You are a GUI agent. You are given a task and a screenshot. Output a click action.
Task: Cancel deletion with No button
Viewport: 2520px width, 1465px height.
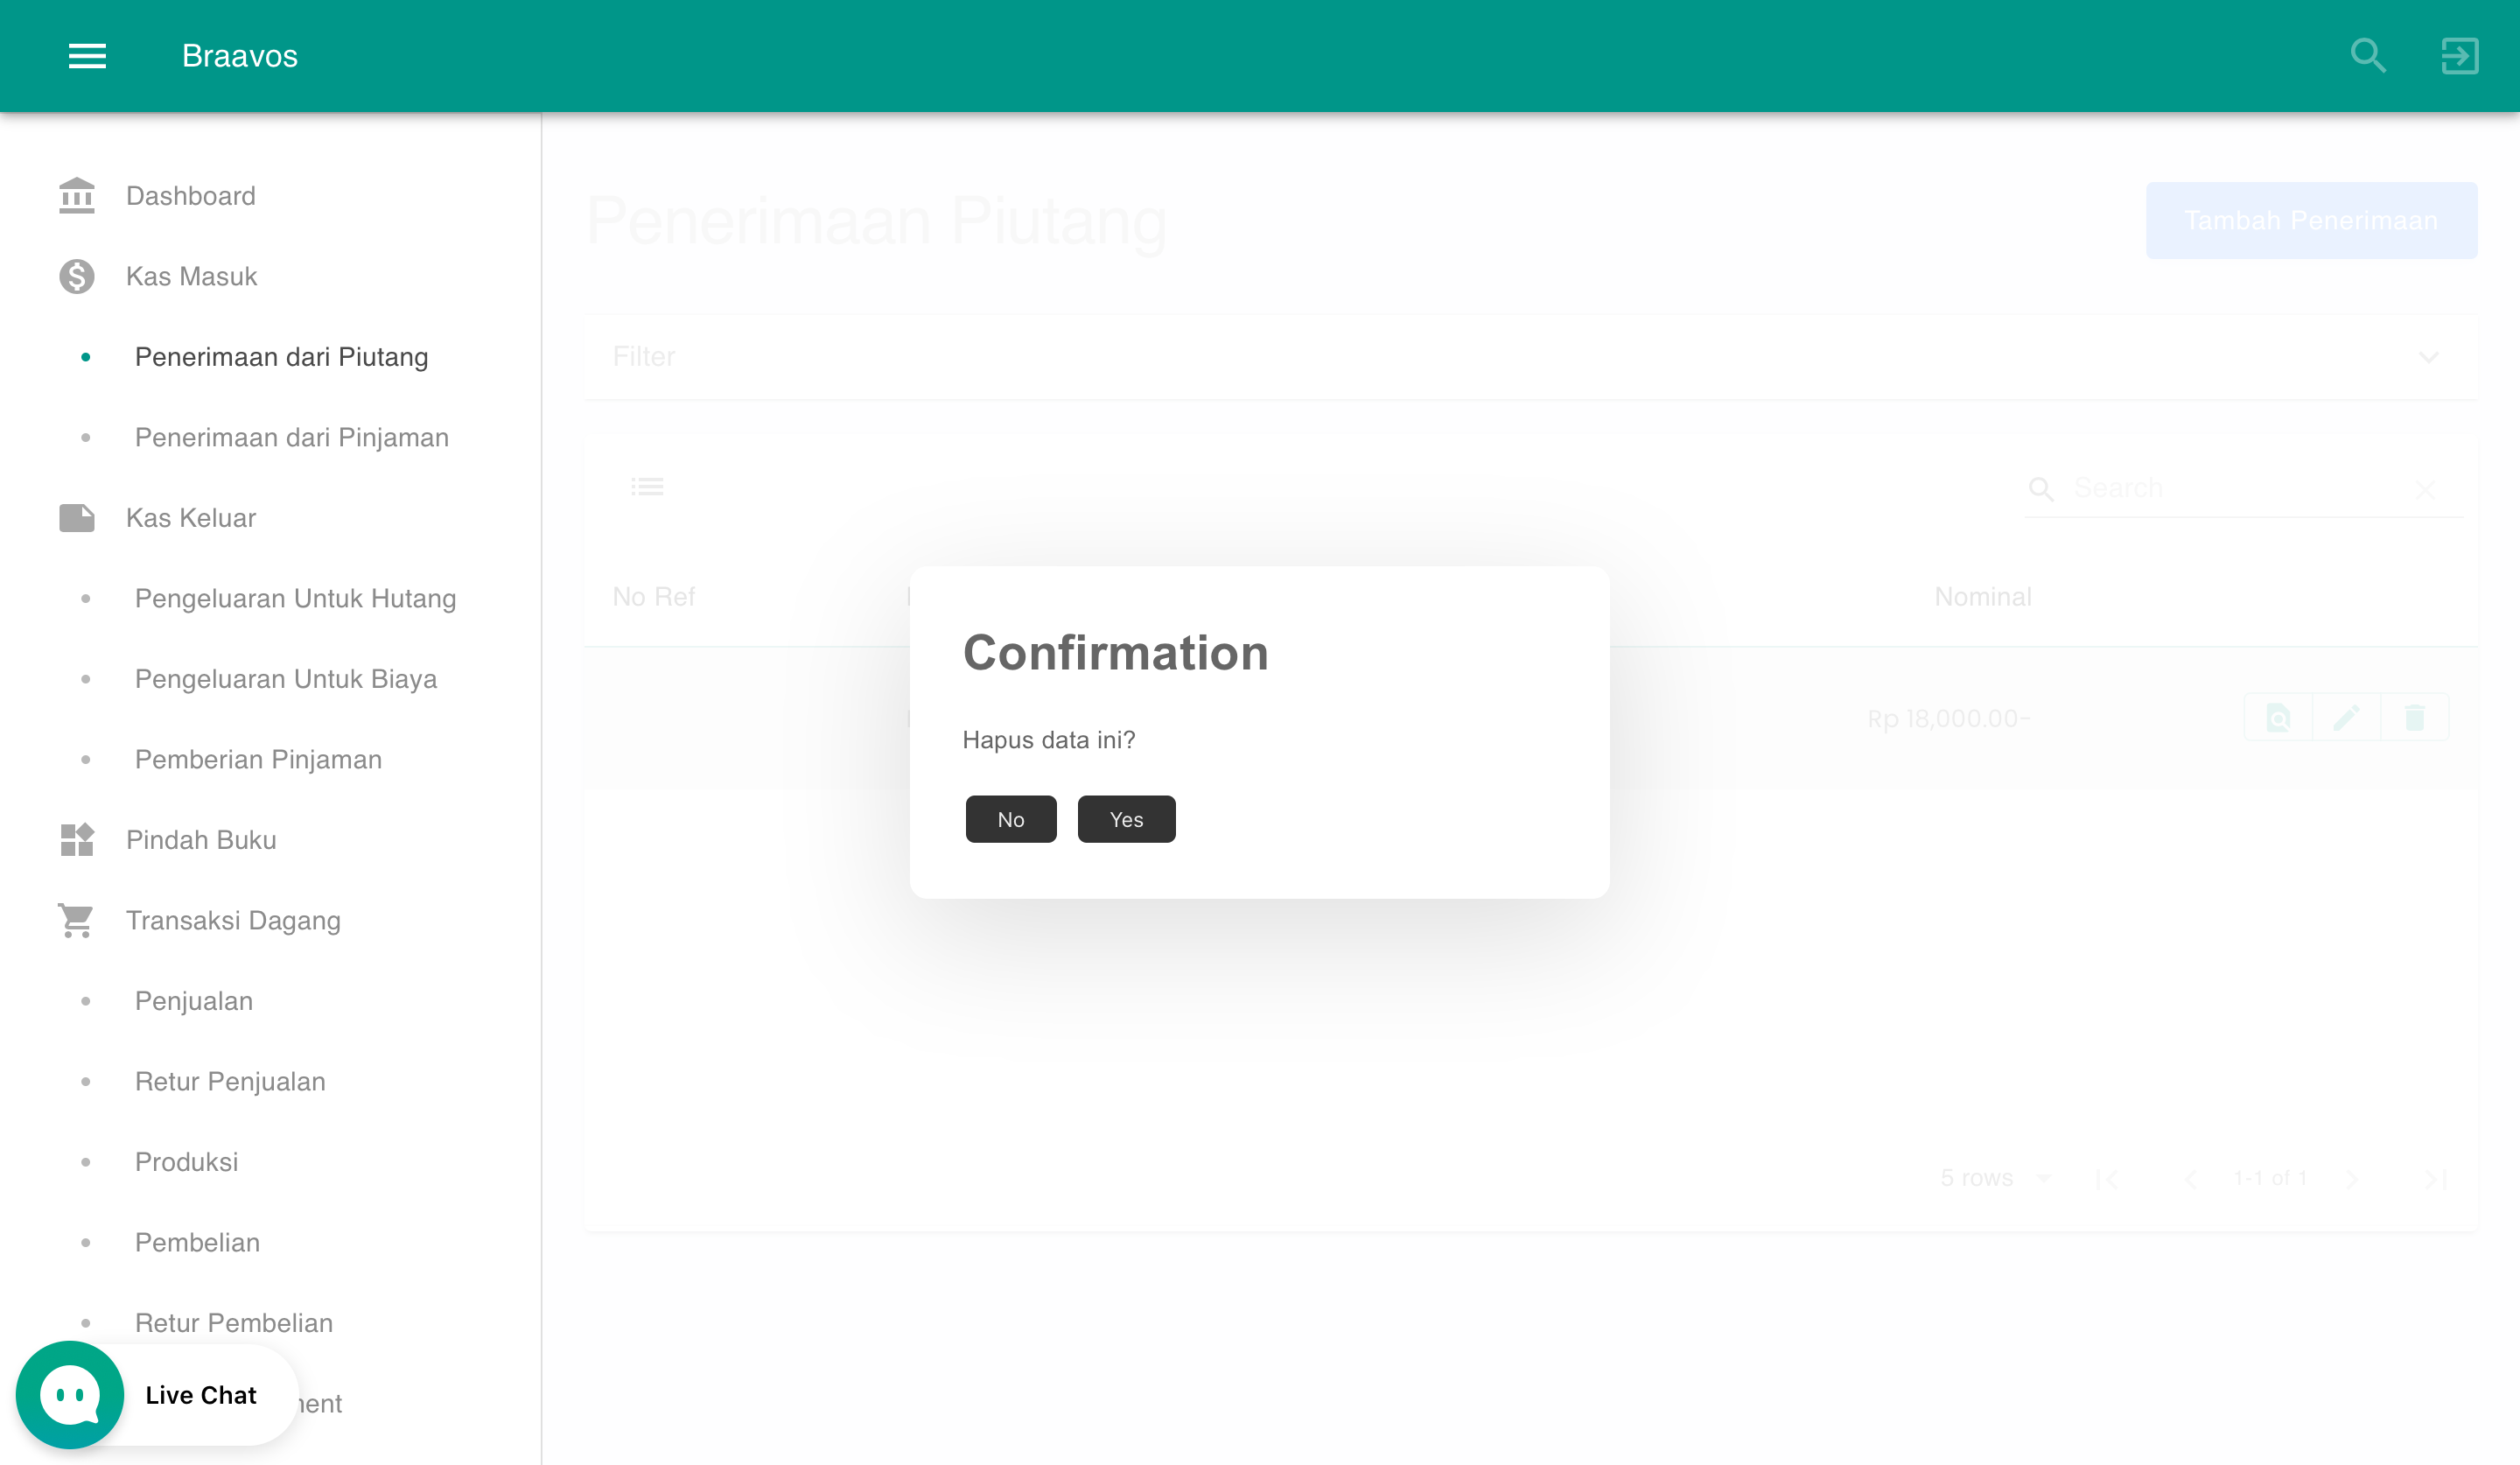click(1011, 819)
